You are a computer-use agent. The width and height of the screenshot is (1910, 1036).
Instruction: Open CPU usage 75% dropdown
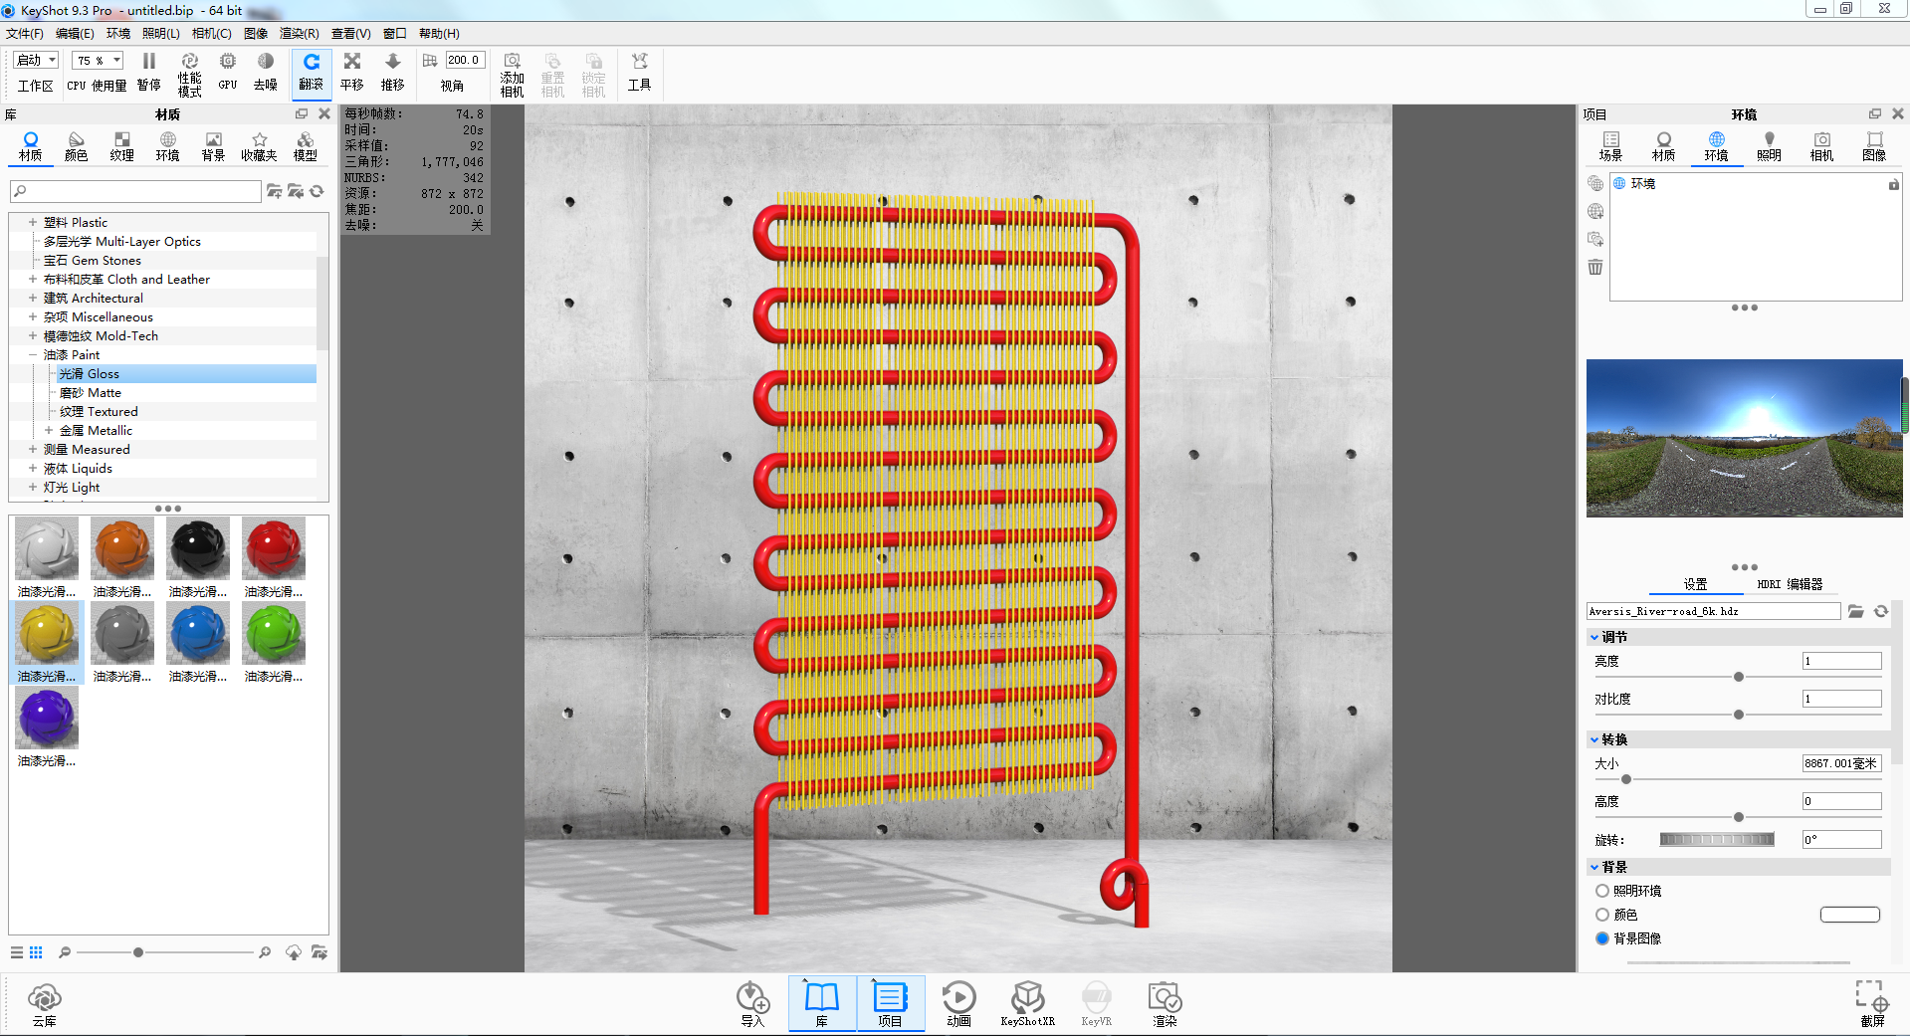point(98,60)
